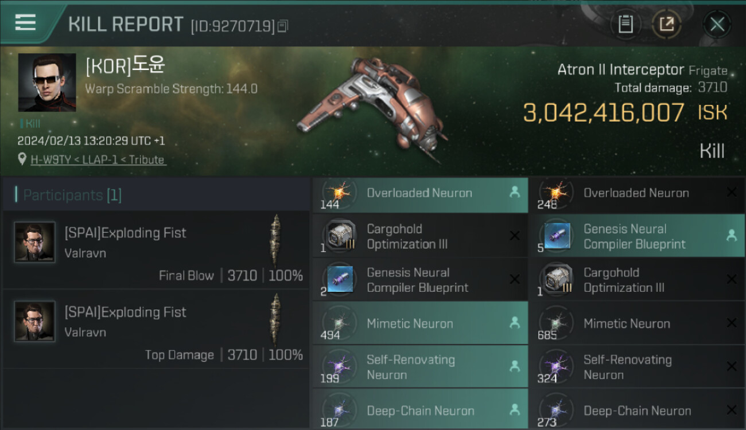Image resolution: width=746 pixels, height=430 pixels.
Task: Select the dropped Overloaded Neuron 144 item
Action: click(x=419, y=193)
